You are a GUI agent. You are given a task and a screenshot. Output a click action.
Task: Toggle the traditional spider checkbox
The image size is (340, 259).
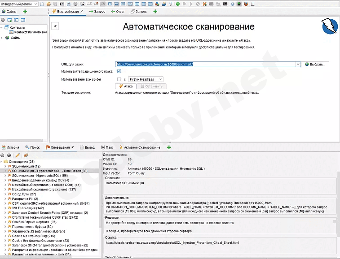pyautogui.click(x=119, y=71)
